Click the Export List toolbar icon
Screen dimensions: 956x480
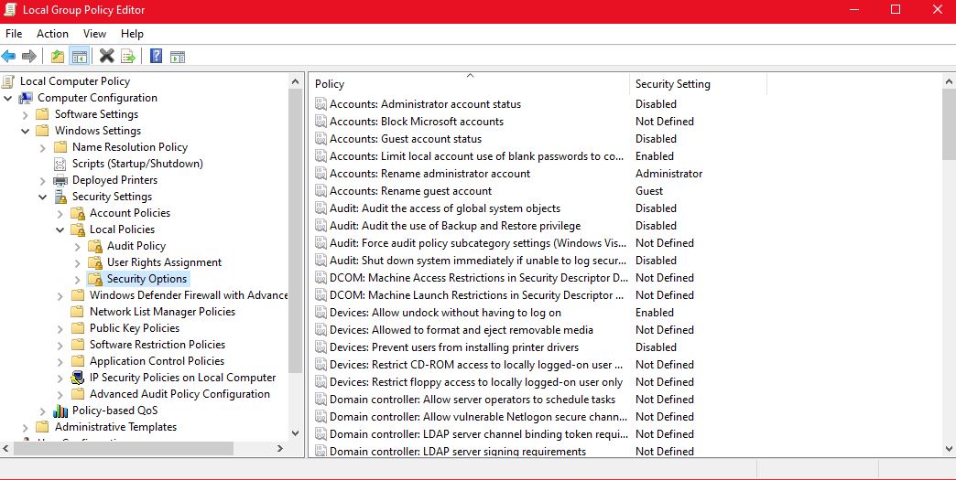[x=128, y=57]
